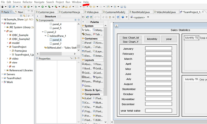
Task: Click the Palette vertical scrollbar thumb
Action: pyautogui.click(x=105, y=61)
